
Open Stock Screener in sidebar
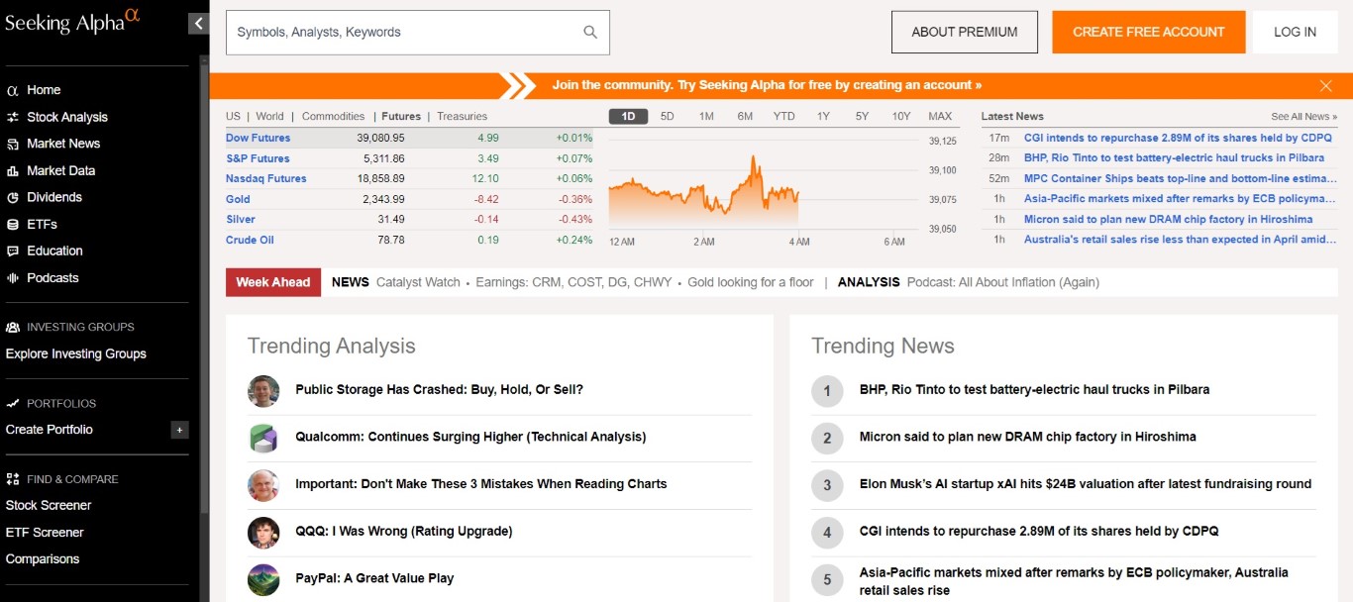[49, 505]
